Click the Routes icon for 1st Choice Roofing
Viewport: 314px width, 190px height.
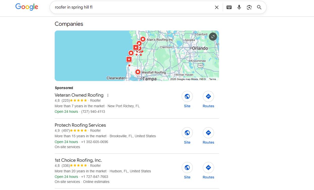tap(208, 167)
